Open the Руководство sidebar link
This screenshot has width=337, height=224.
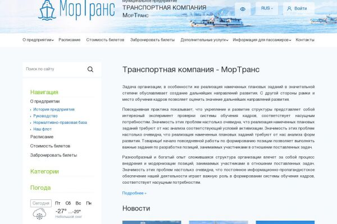coord(45,116)
